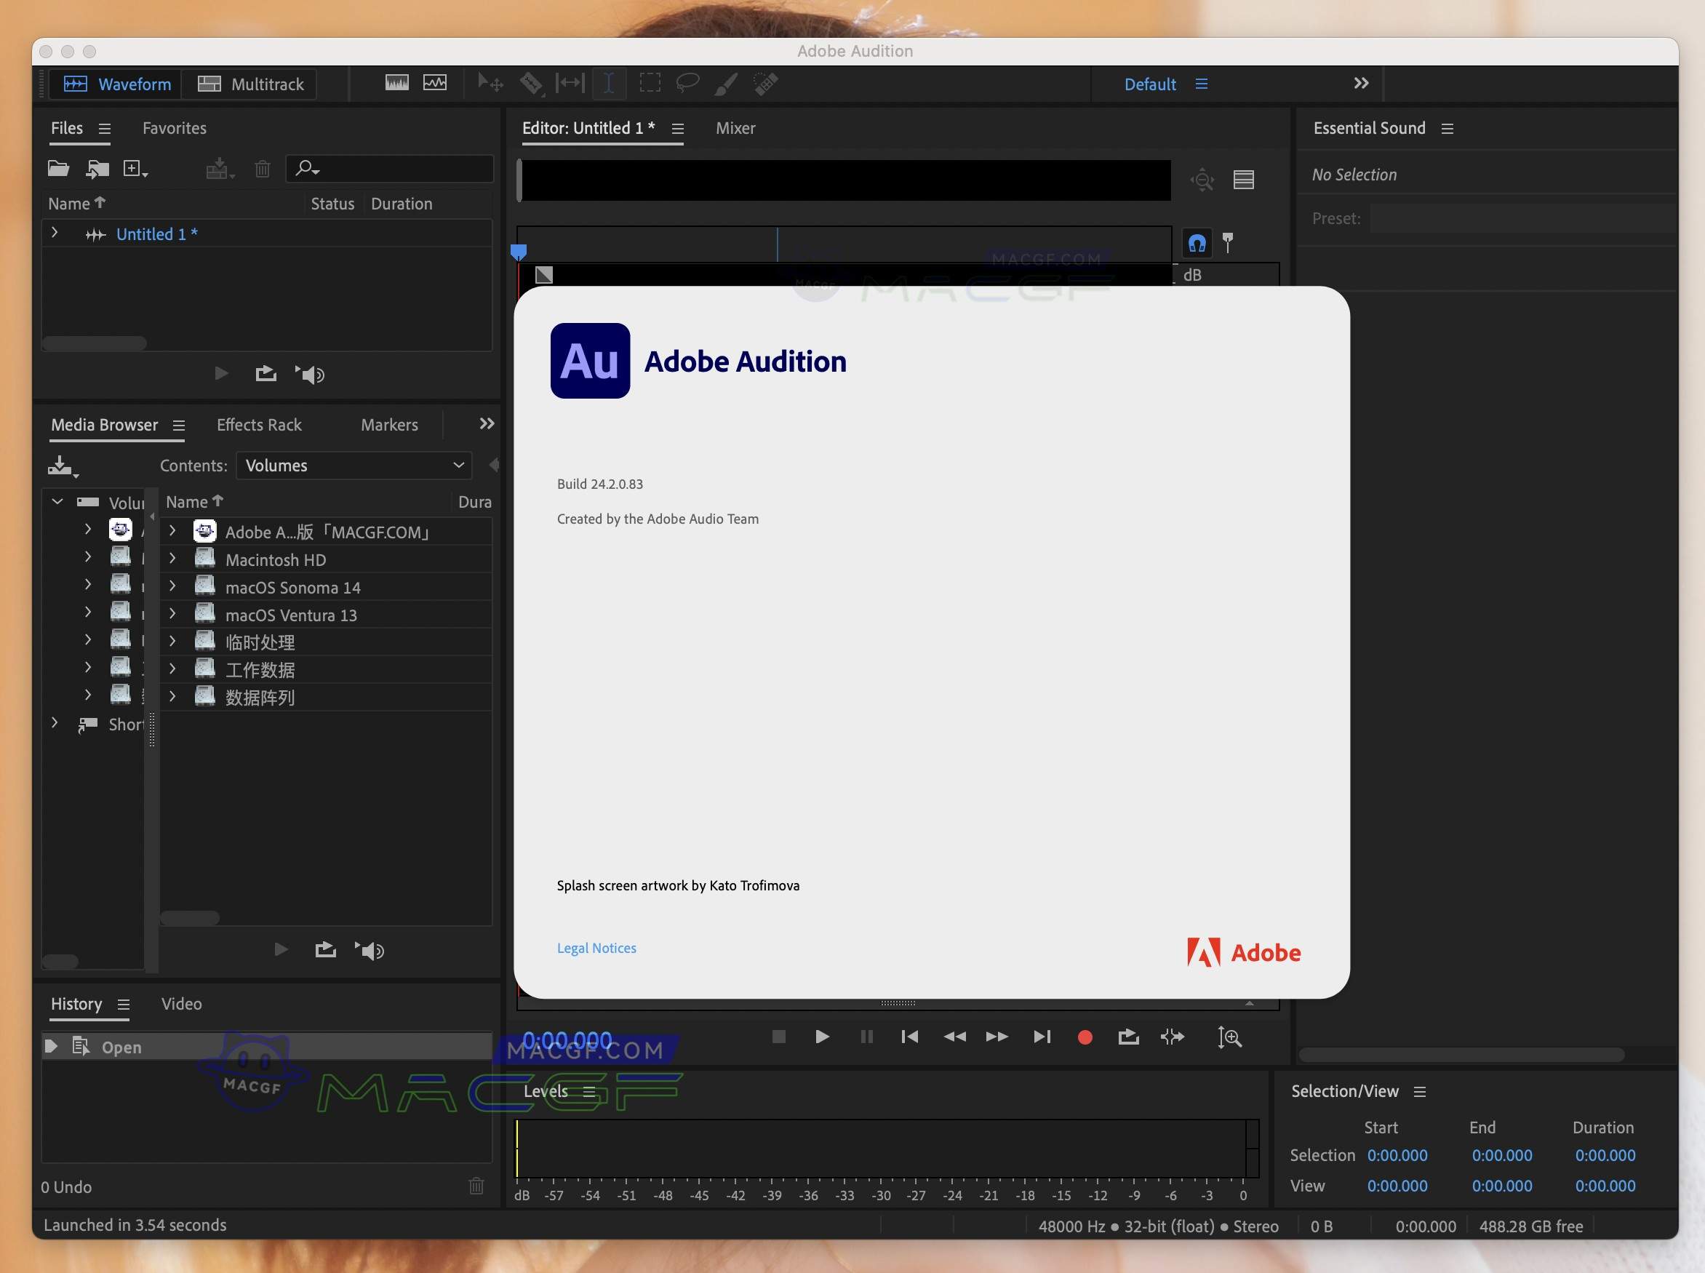Viewport: 1705px width, 1273px height.
Task: Toggle the snapping magnet button
Action: (1197, 244)
